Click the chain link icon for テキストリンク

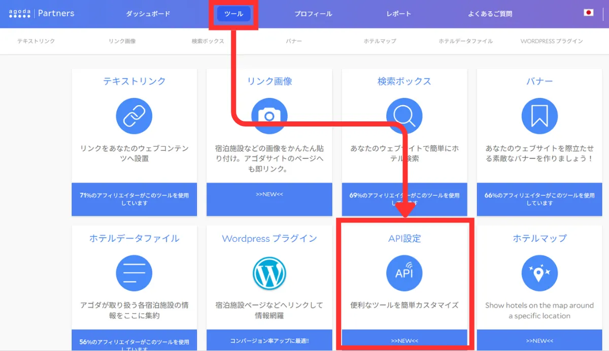coord(134,116)
